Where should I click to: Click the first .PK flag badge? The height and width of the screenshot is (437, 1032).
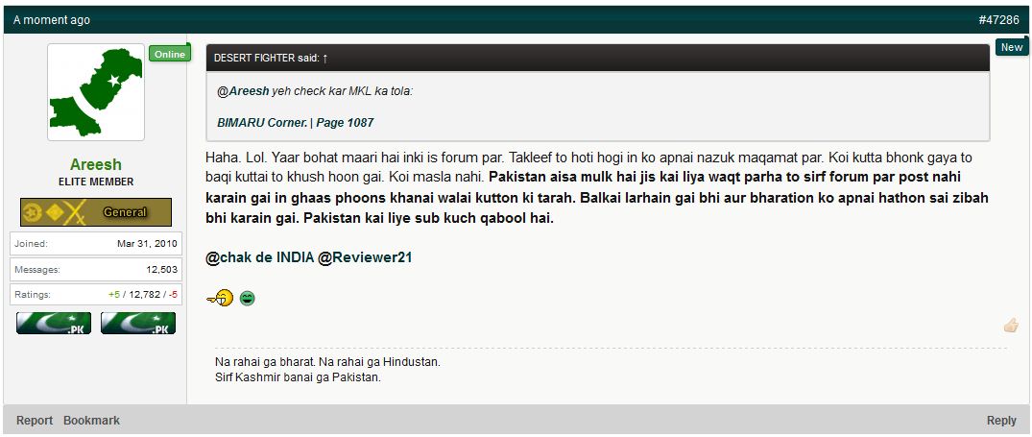point(54,323)
